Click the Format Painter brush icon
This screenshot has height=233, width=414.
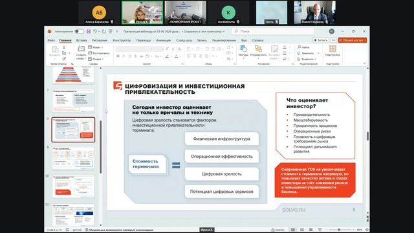(x=64, y=59)
